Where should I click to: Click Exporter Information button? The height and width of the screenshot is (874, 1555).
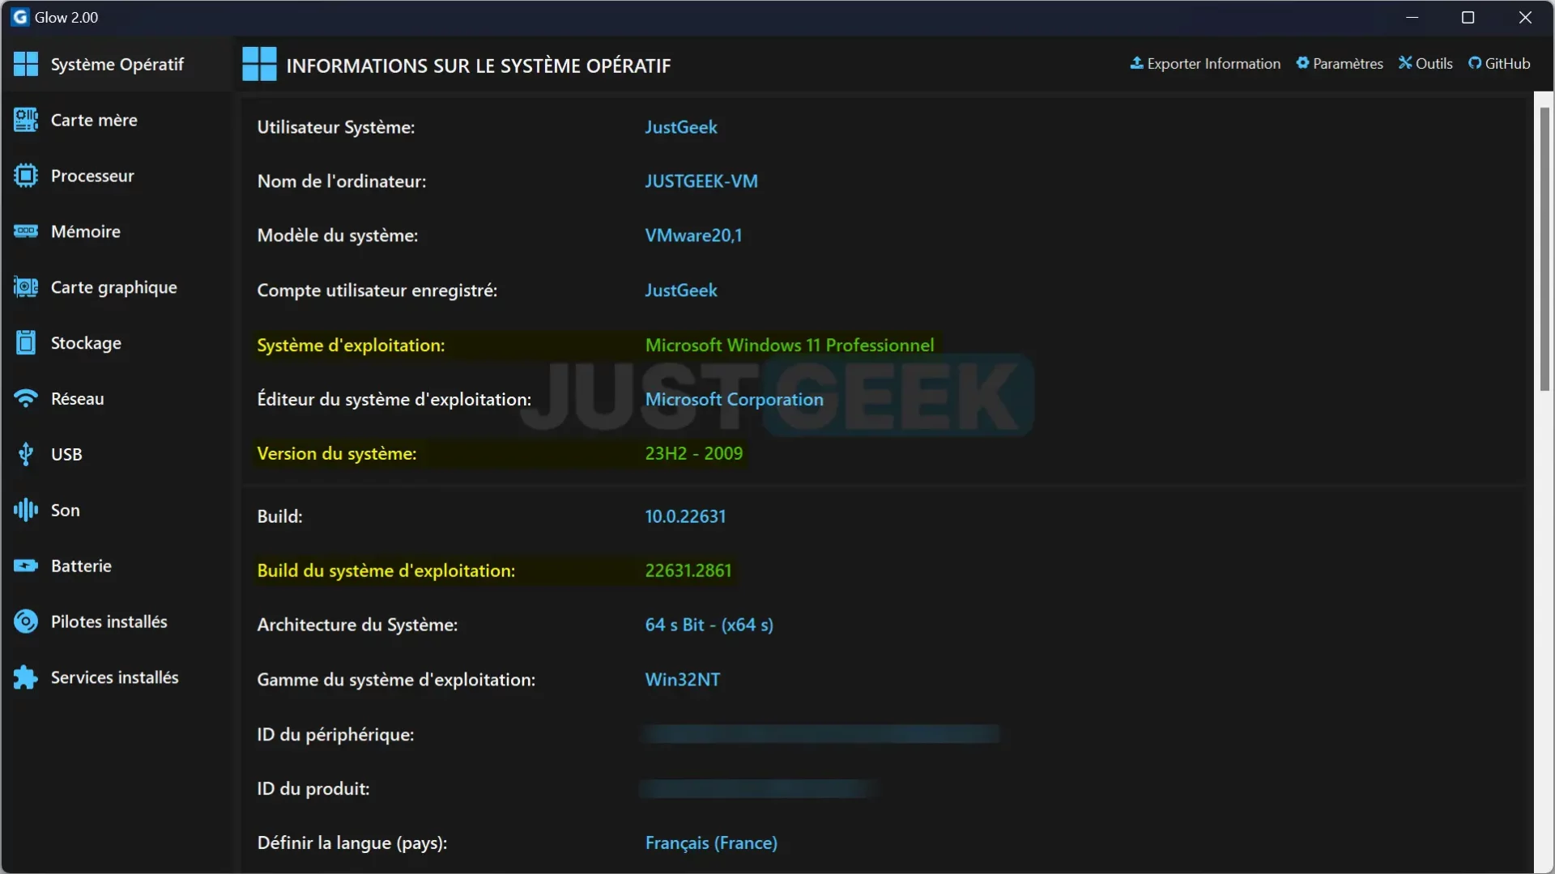point(1205,63)
